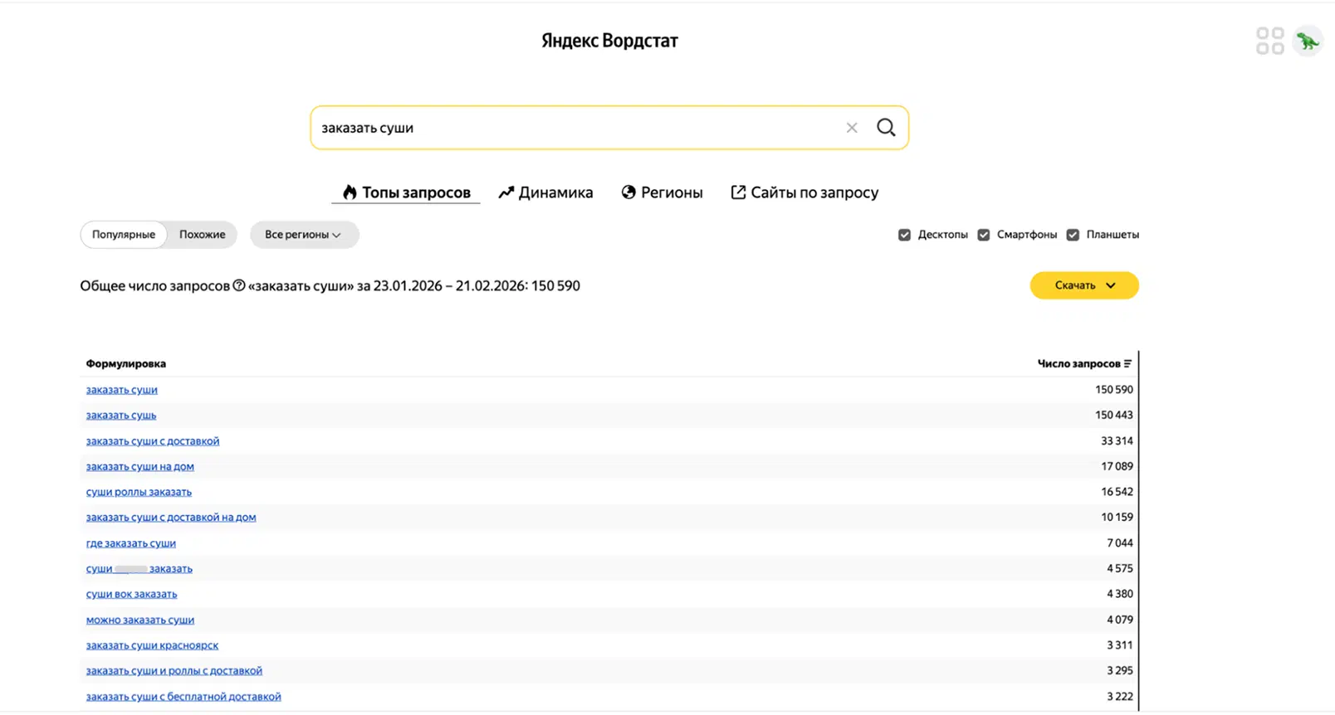Click the request count value 33 314
Image resolution: width=1335 pixels, height=715 pixels.
tap(1117, 441)
